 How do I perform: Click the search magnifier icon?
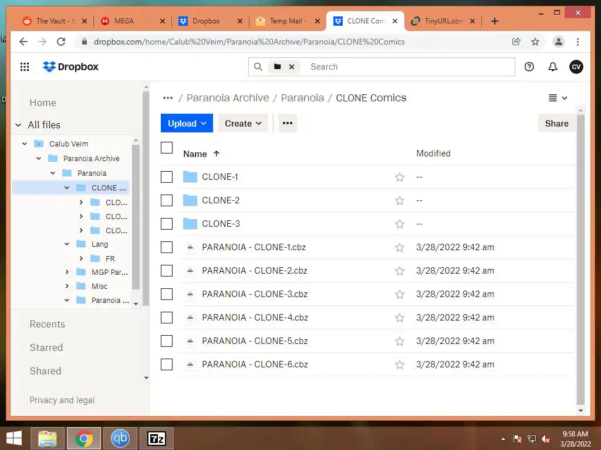tap(258, 67)
